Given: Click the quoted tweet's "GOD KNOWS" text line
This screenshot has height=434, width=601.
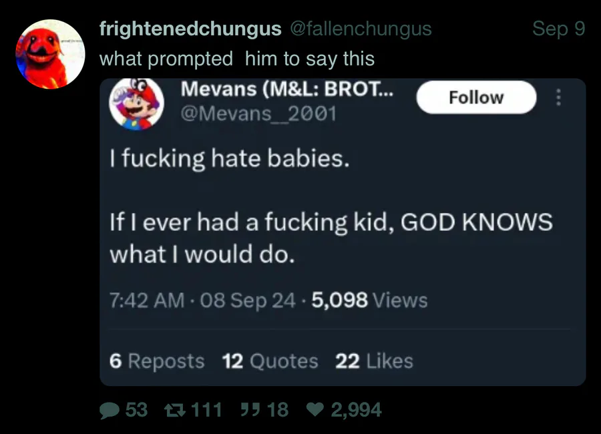Looking at the screenshot, I should 331,222.
